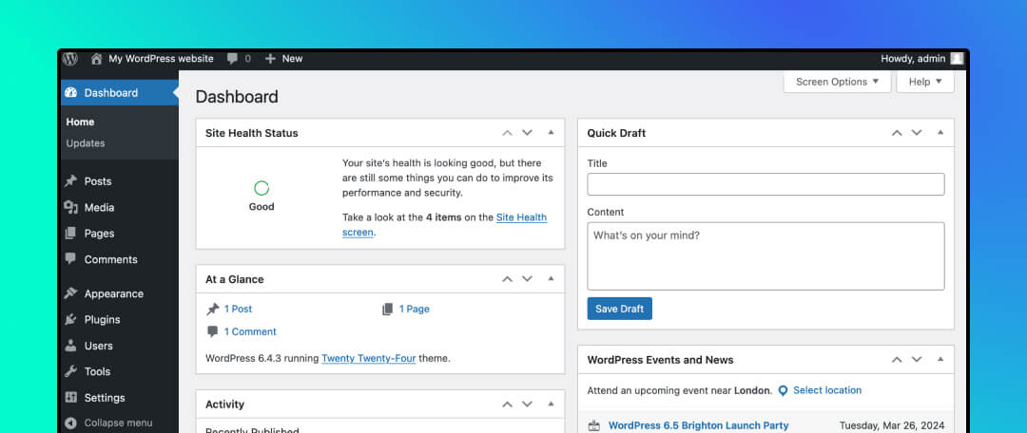Screen dimensions: 1027x433
Task: Open the New content menu
Action: click(x=283, y=59)
